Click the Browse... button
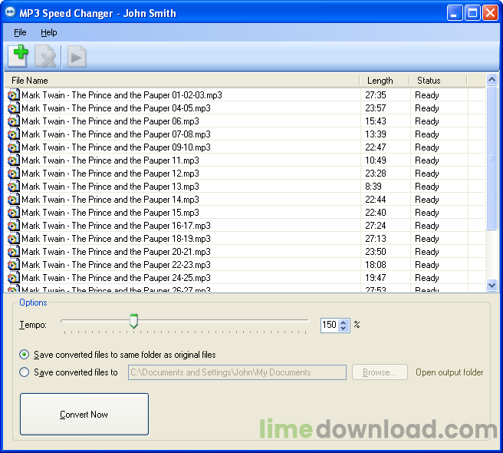The width and height of the screenshot is (503, 453). 380,372
